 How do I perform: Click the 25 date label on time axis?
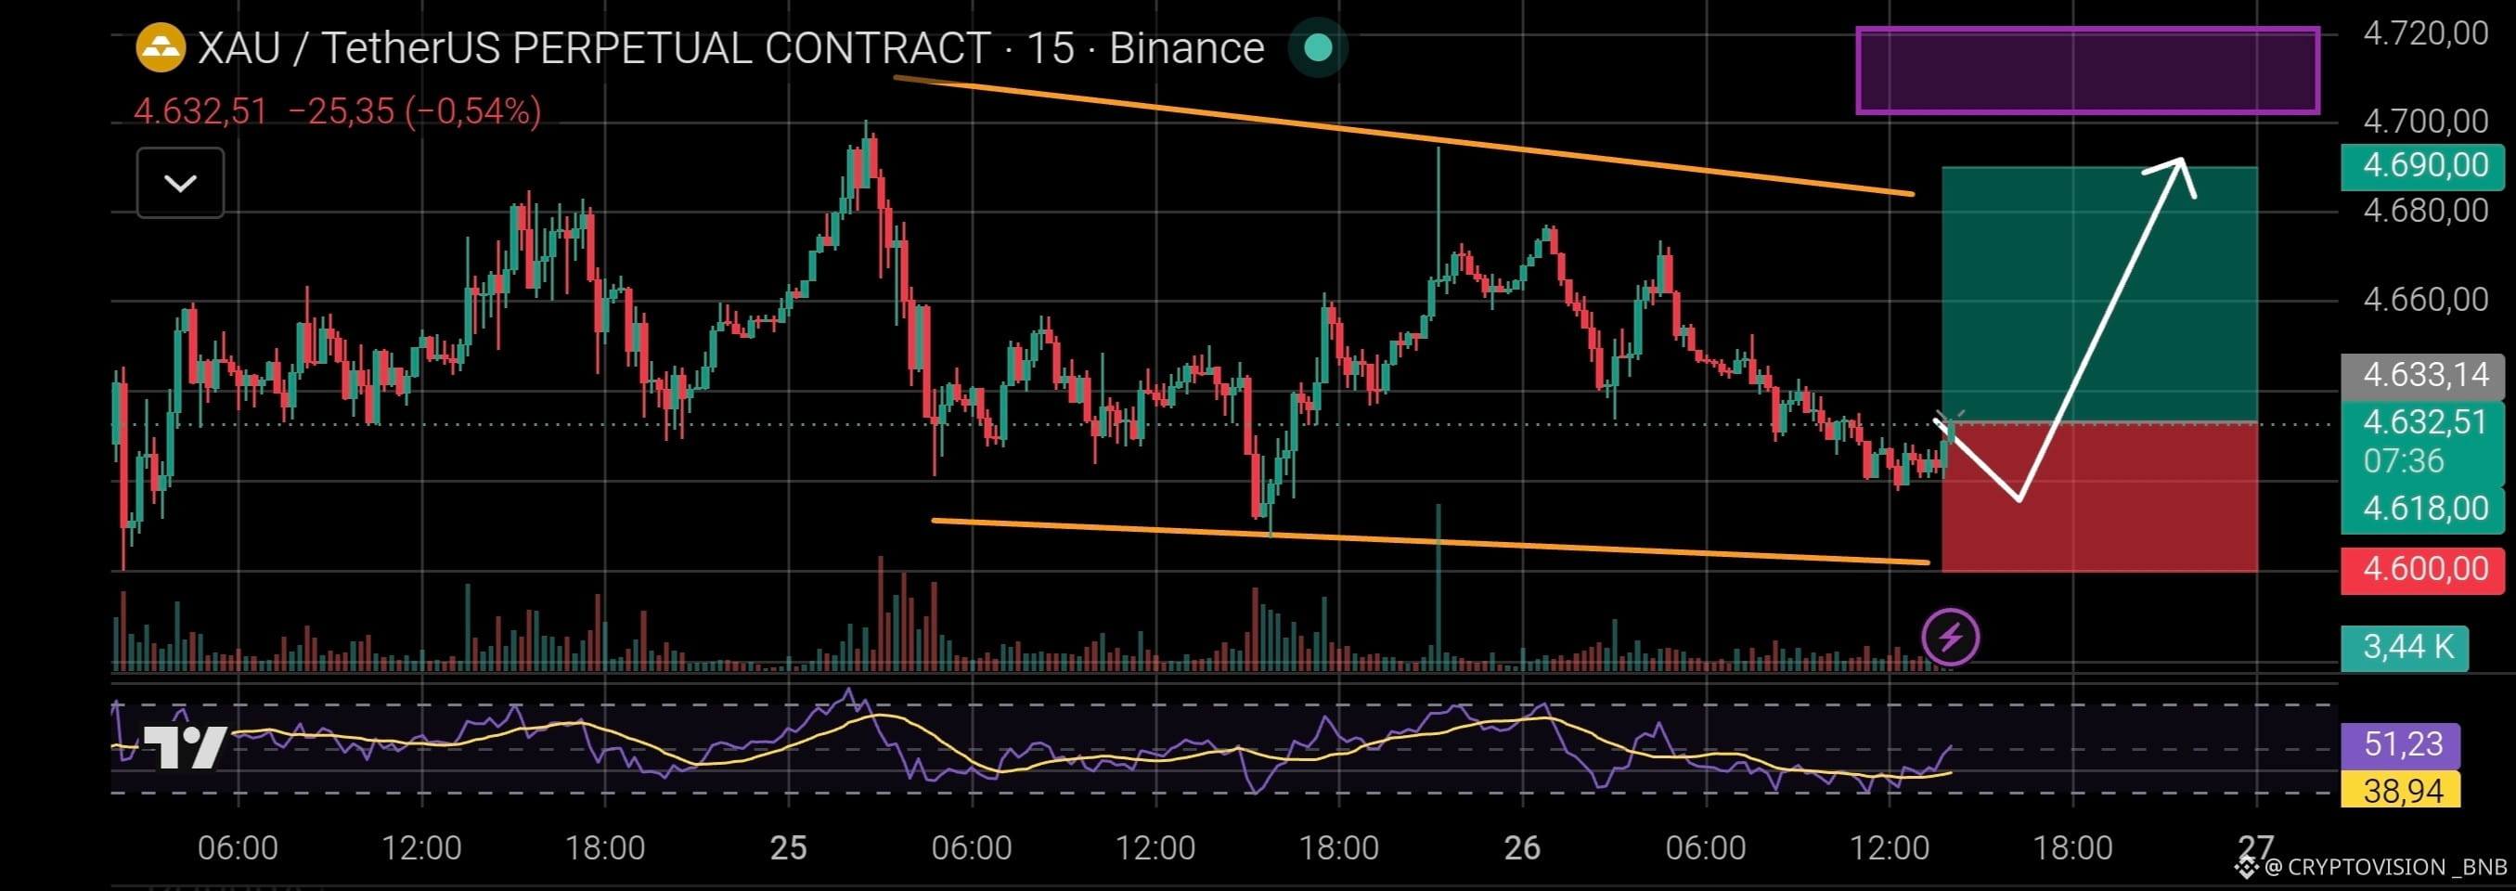click(x=788, y=848)
